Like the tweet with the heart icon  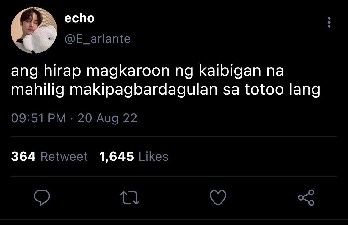218,197
